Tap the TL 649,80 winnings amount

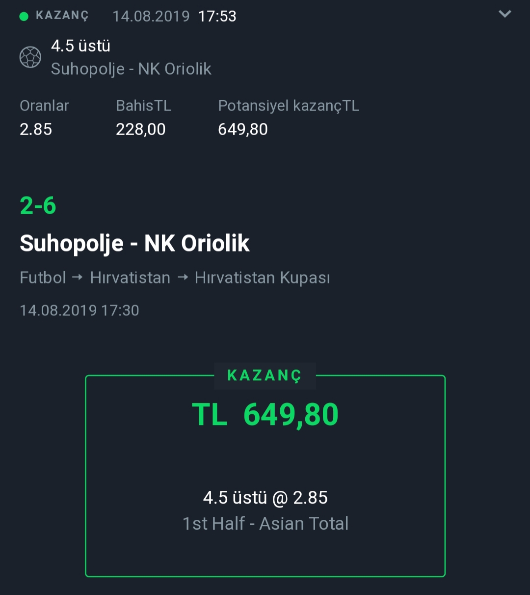tap(265, 415)
